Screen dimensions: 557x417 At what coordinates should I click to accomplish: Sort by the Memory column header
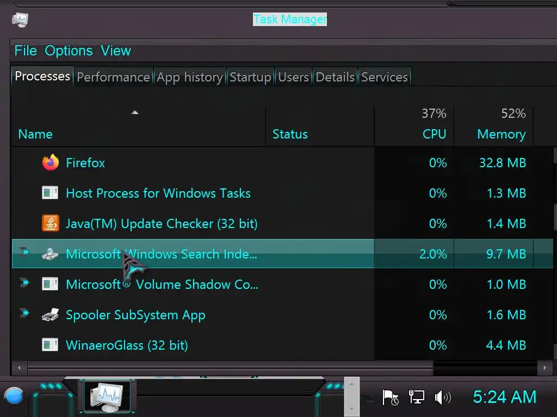pyautogui.click(x=493, y=126)
